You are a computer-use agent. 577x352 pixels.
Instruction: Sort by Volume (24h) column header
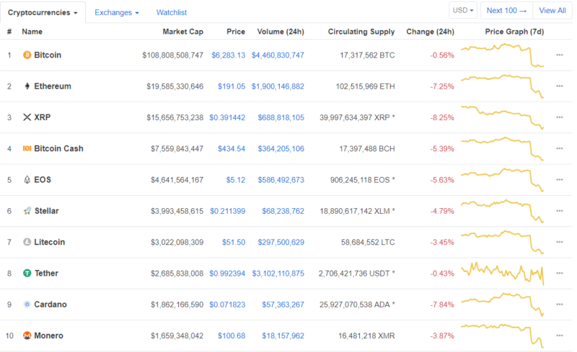pyautogui.click(x=281, y=32)
